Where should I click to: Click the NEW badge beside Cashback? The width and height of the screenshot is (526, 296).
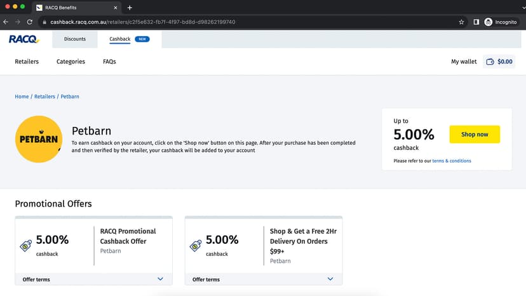[x=142, y=39]
